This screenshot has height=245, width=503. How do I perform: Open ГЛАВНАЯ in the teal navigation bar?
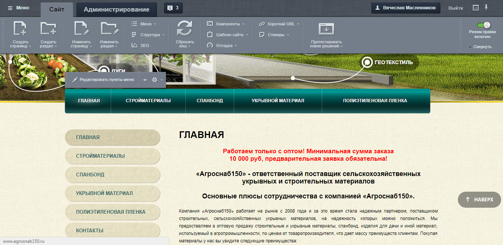(89, 101)
